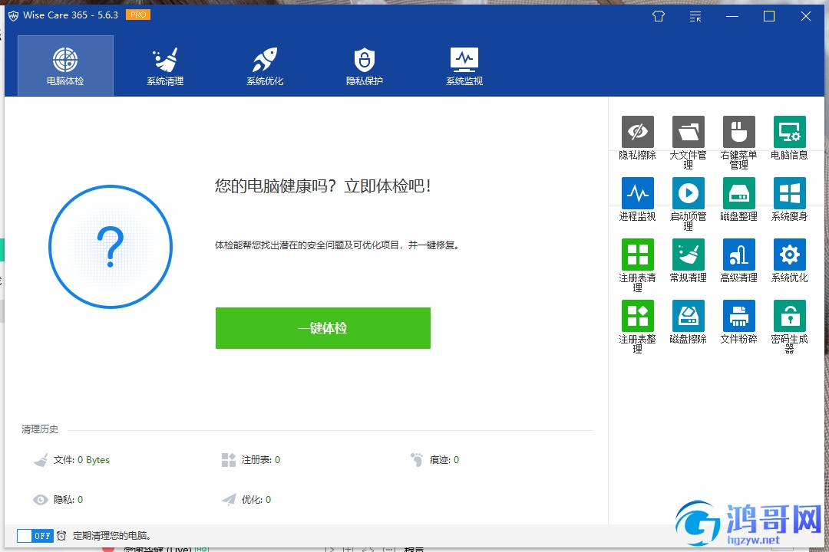Go to the 隐私保护 tab
The width and height of the screenshot is (829, 552).
pos(365,65)
